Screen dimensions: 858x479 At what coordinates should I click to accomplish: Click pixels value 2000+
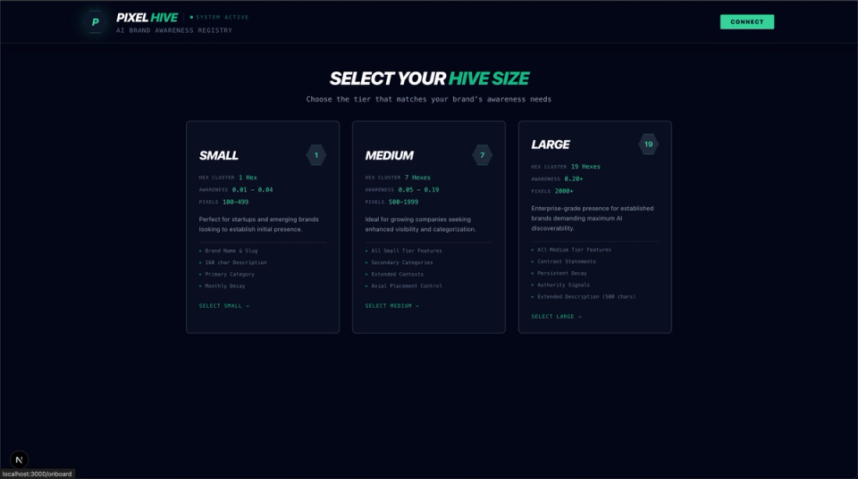(564, 191)
